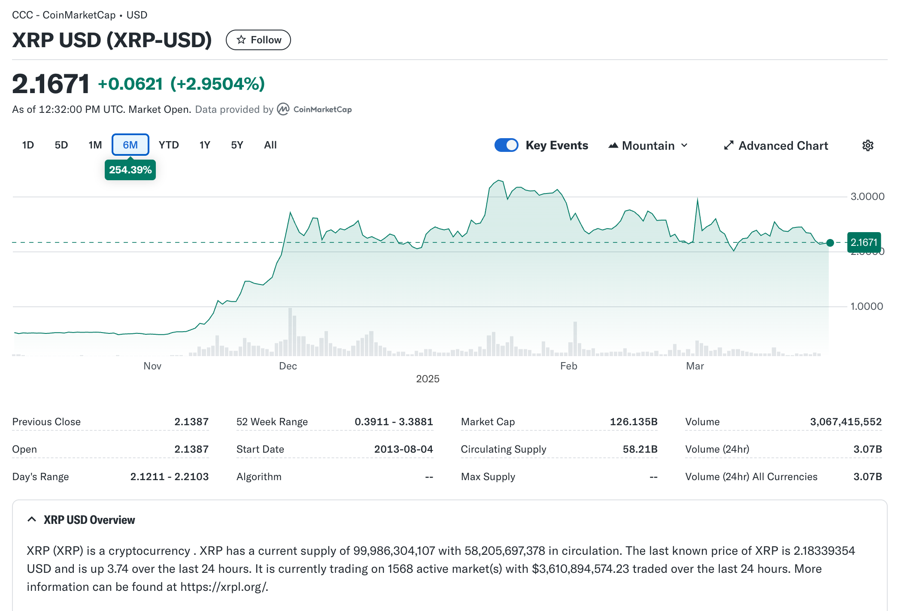Screen dimensions: 898x611
Task: Click the chevron beside XRP USD Overview
Action: pyautogui.click(x=32, y=520)
